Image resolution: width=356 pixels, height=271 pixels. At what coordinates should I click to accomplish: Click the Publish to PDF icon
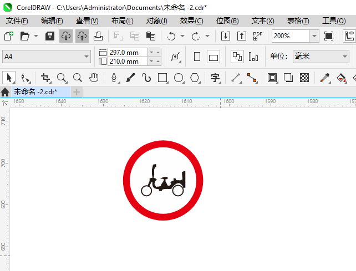(258, 36)
